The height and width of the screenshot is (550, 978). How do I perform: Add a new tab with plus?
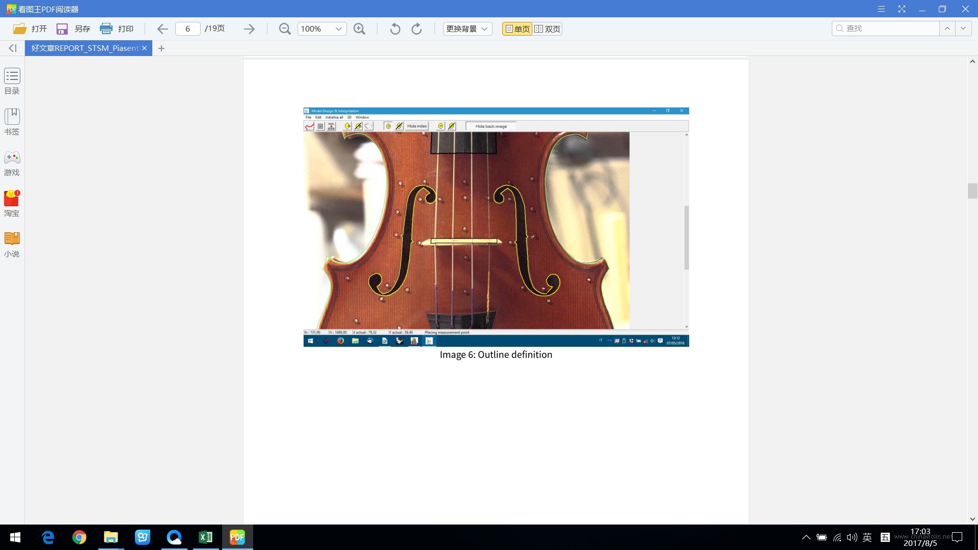tap(161, 48)
